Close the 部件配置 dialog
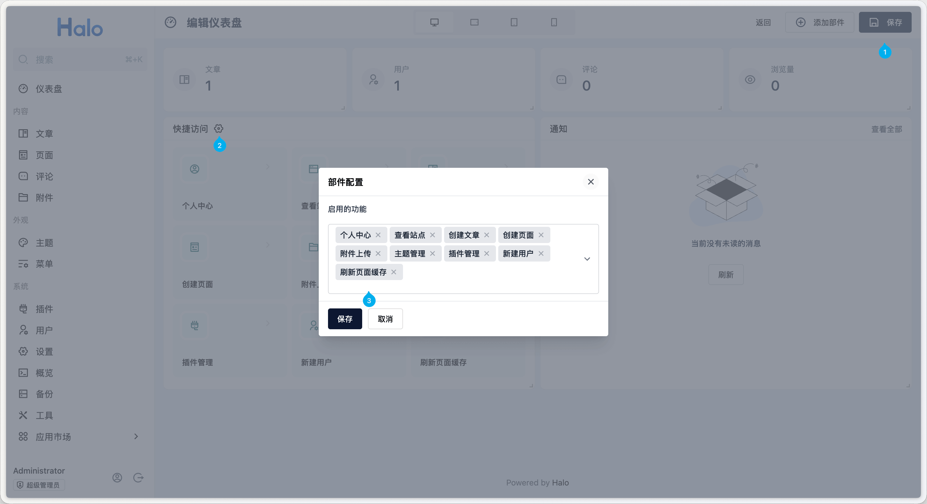The width and height of the screenshot is (927, 504). point(591,182)
